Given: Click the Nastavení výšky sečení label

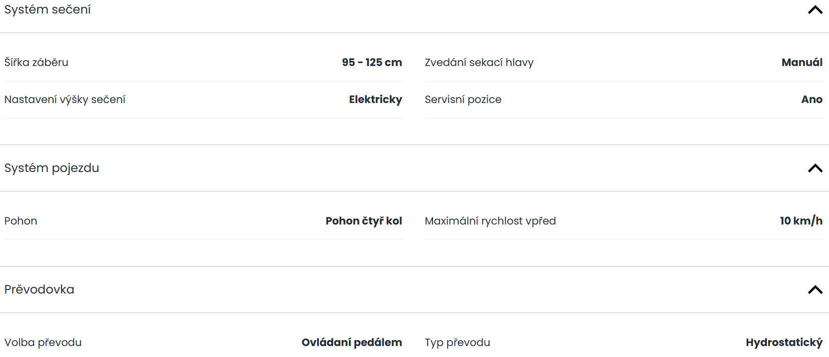Looking at the screenshot, I should point(65,99).
